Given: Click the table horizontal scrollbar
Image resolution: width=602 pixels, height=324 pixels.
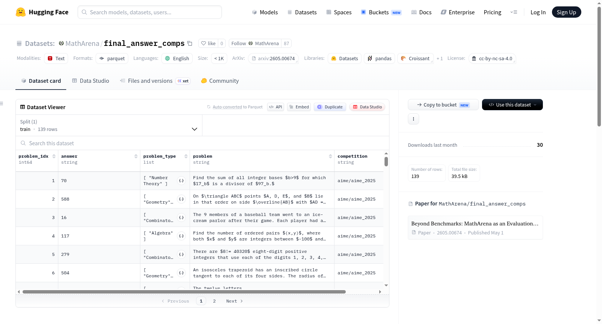Looking at the screenshot, I should coord(184,292).
